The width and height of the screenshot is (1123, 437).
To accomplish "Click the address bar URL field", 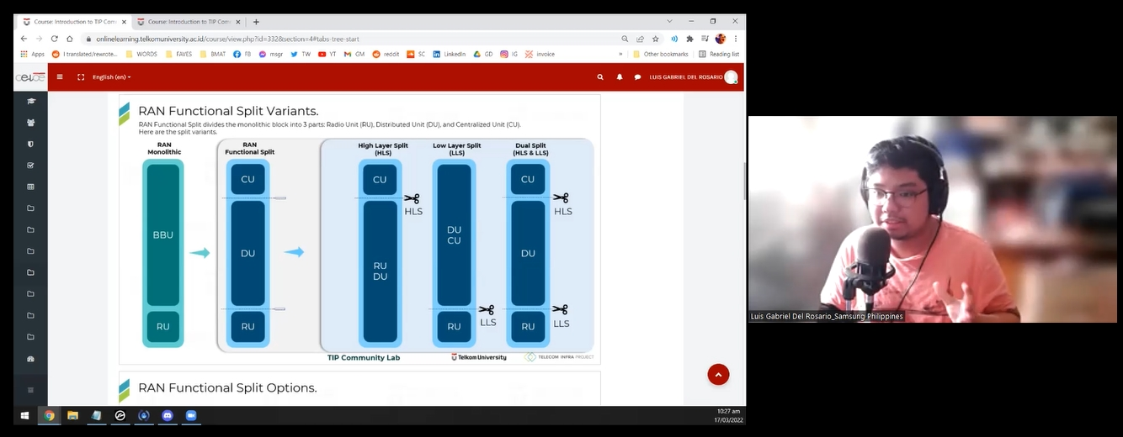I will pos(354,39).
